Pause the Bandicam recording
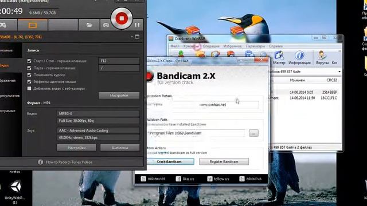Screen dimensions: 367x206 tap(137, 25)
